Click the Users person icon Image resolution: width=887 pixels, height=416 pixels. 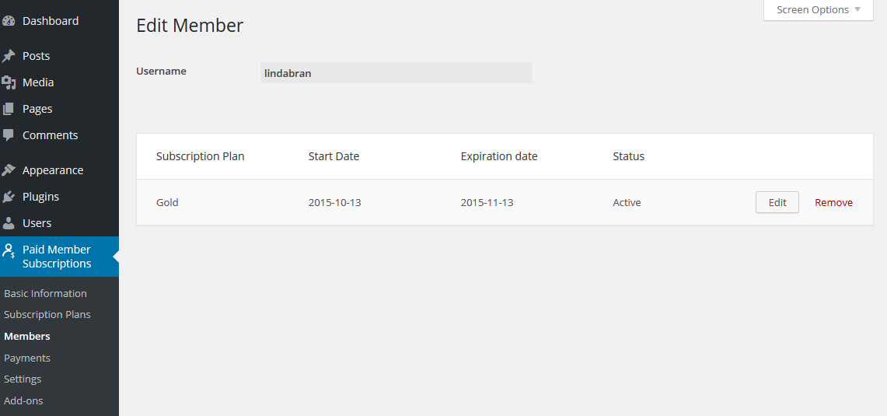point(9,223)
